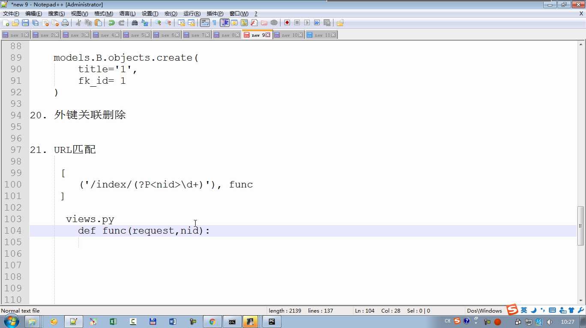The image size is (586, 328).
Task: Toggle the Indent Guide toolbar icon
Action: click(x=224, y=23)
